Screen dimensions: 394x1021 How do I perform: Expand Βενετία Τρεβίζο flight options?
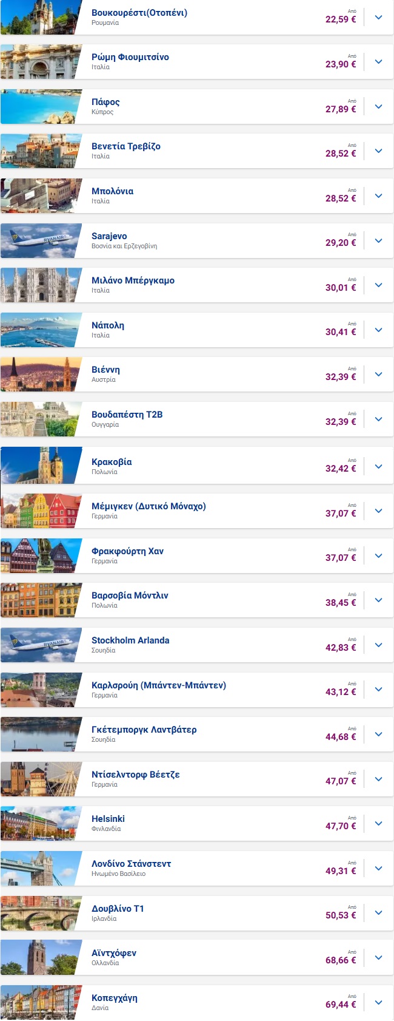(x=379, y=151)
